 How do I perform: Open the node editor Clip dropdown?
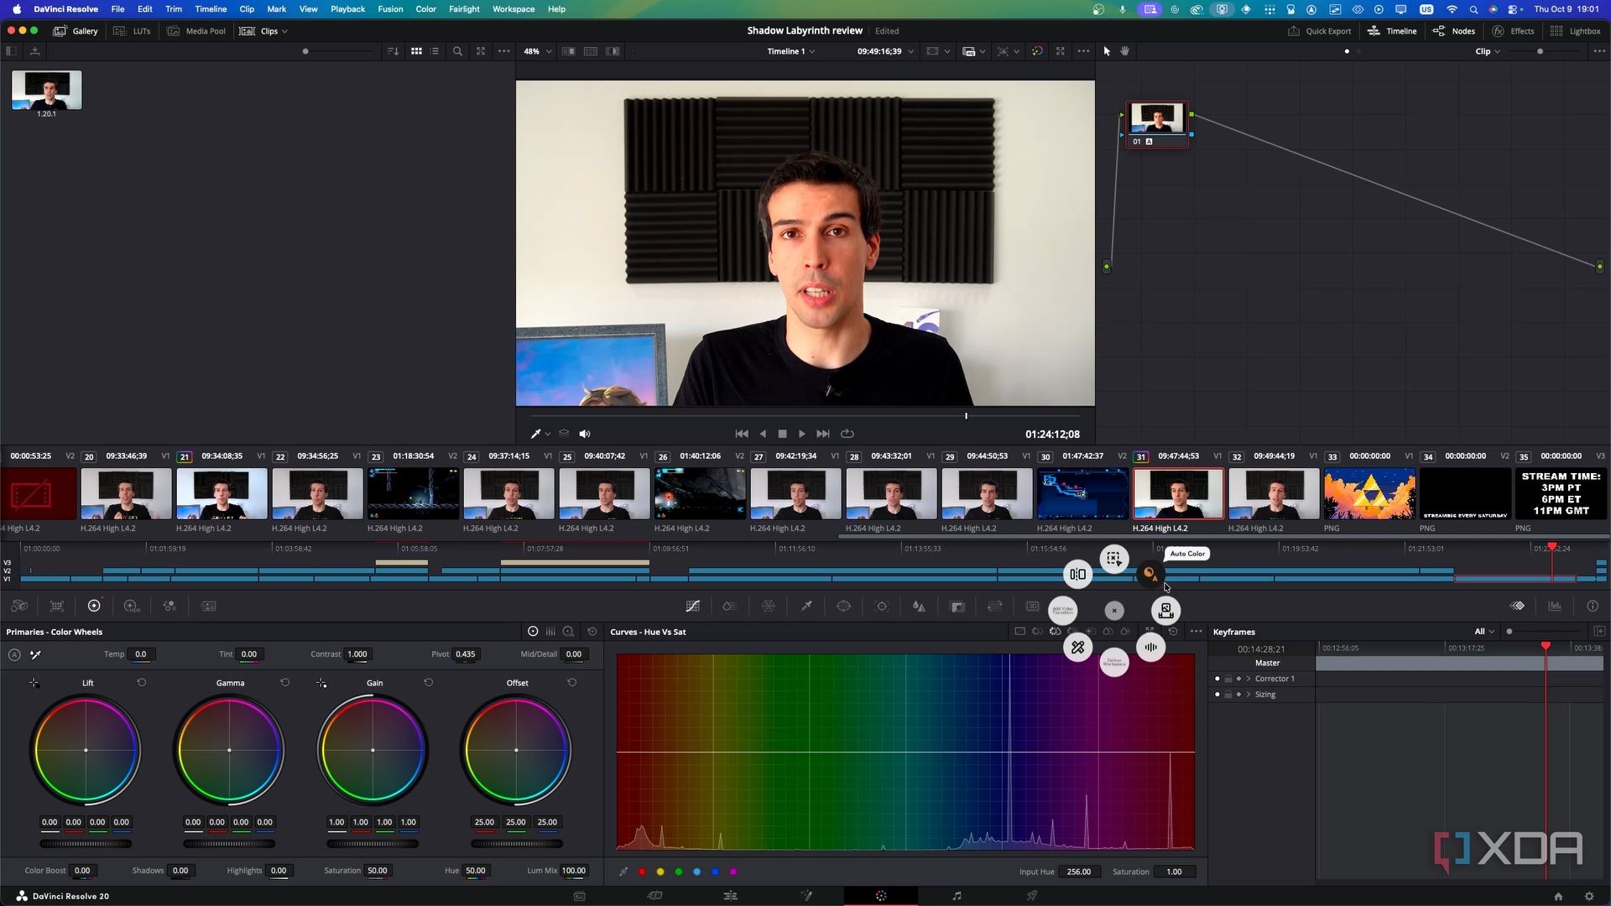[x=1488, y=51]
